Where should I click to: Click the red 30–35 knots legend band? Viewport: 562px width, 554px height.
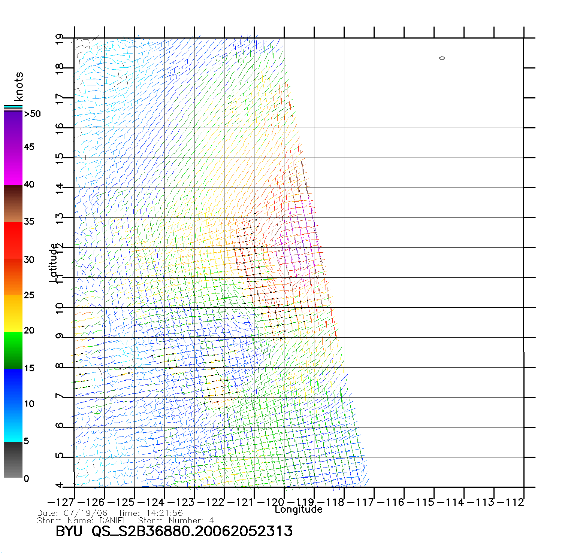tap(13, 240)
